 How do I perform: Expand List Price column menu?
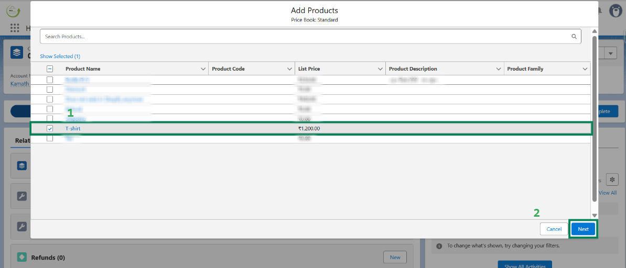[x=380, y=69]
